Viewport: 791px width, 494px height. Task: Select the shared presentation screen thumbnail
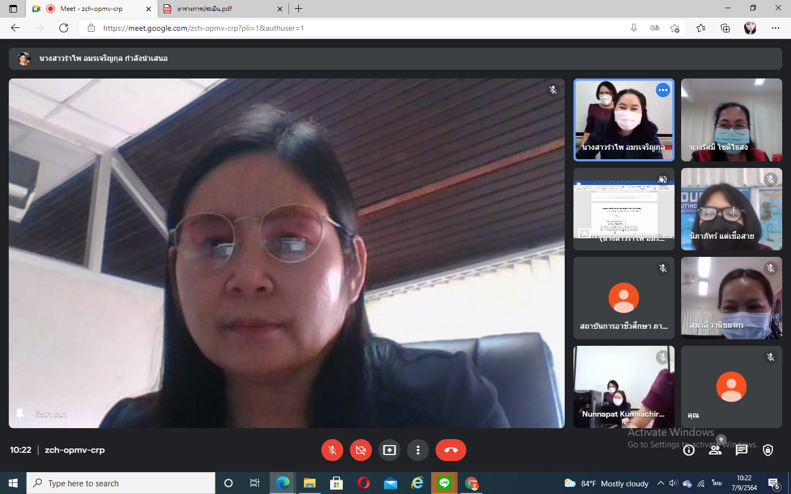point(623,209)
